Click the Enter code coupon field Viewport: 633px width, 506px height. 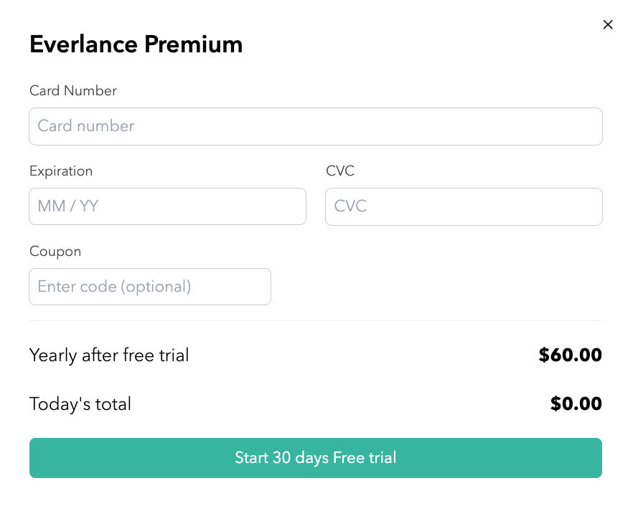150,287
